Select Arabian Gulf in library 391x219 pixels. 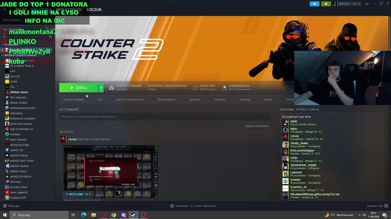pyautogui.click(x=18, y=198)
